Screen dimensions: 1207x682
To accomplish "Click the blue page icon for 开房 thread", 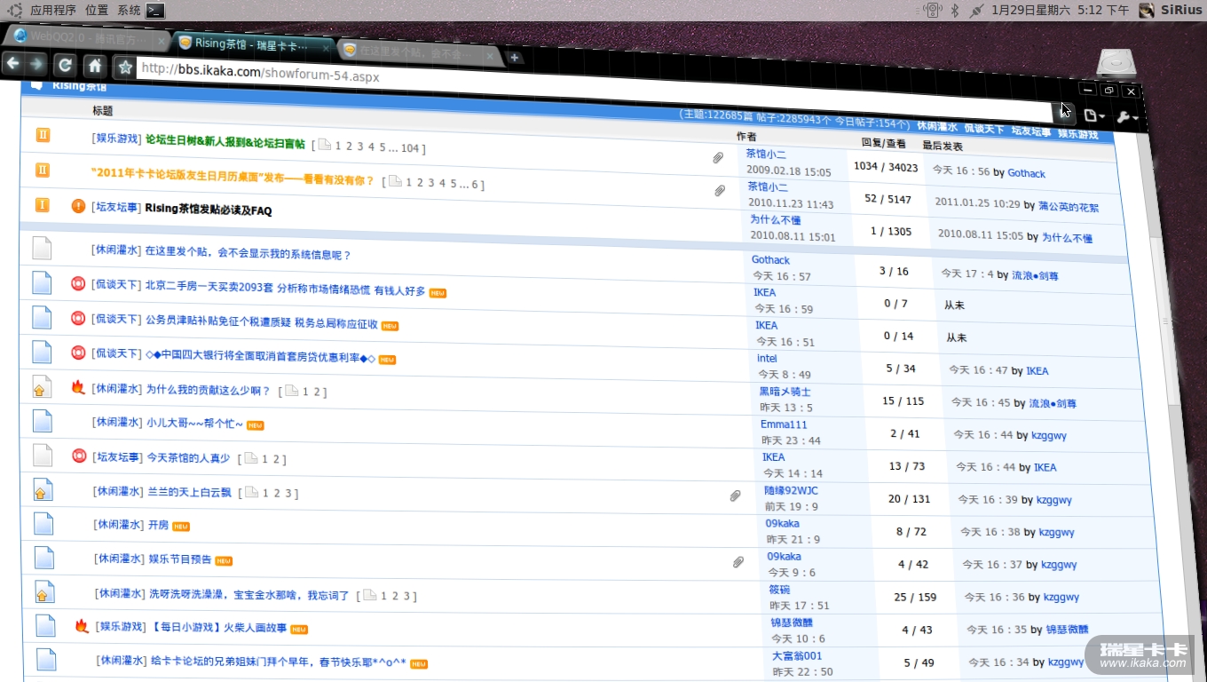I will (43, 523).
